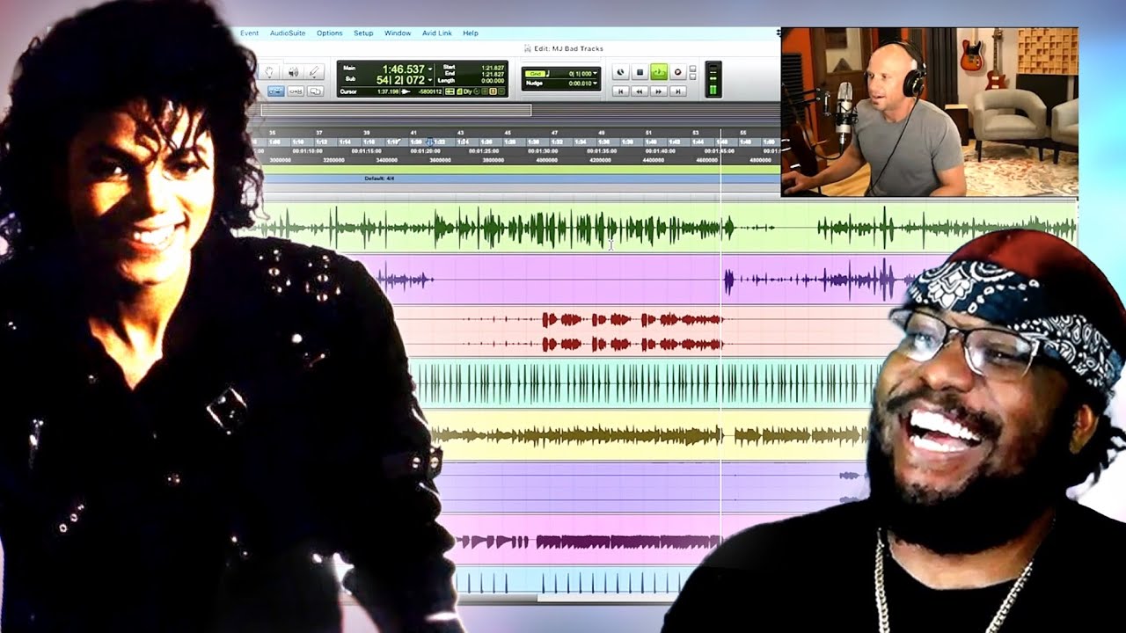Click the Dly indicator in the counter display
The image size is (1126, 633).
coord(466,91)
